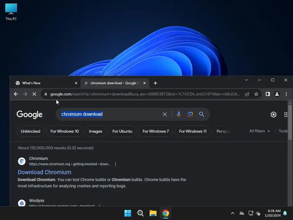Go back using Chrome's back arrow

point(16,94)
